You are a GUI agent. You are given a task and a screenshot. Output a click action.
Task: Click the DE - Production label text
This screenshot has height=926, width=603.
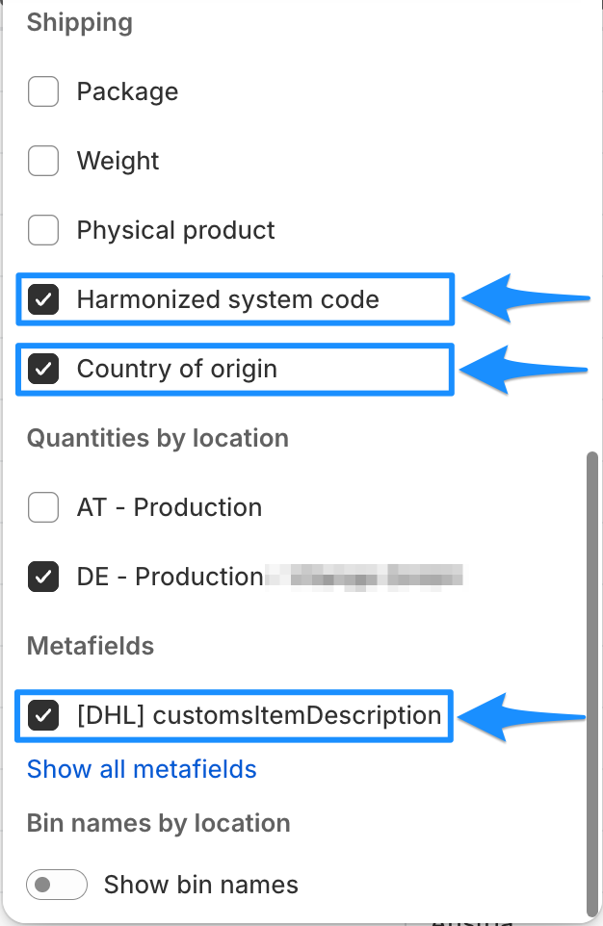tap(170, 578)
